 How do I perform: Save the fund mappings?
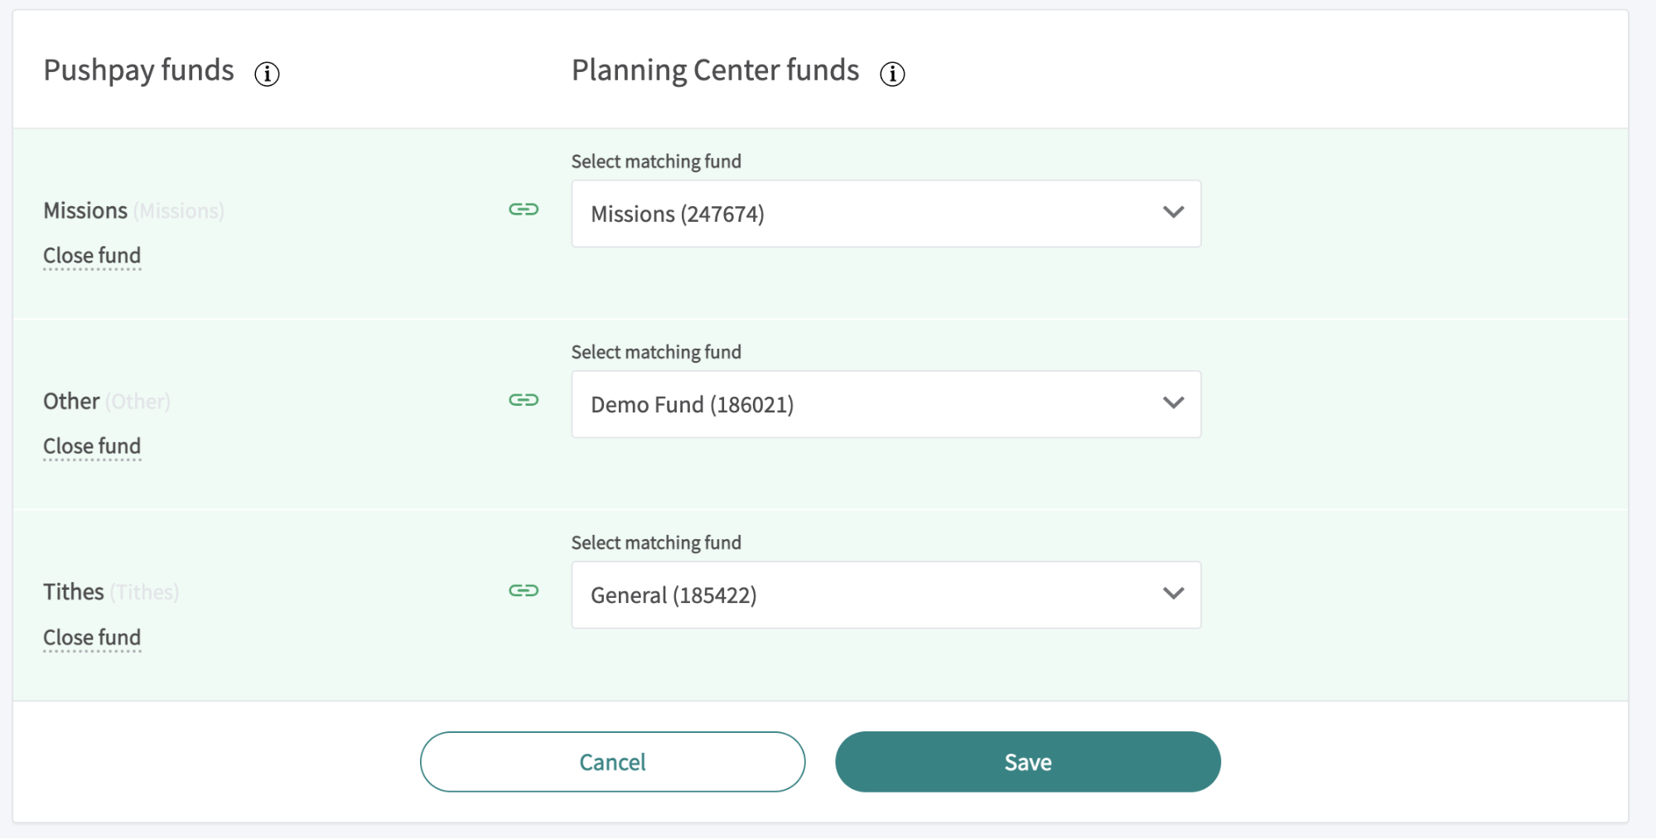coord(1027,761)
